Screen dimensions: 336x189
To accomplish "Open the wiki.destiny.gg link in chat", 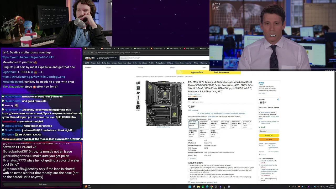I will click(x=33, y=77).
